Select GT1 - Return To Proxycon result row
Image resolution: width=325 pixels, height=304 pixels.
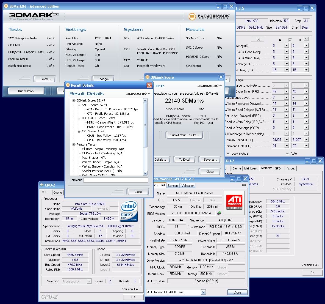[113, 109]
